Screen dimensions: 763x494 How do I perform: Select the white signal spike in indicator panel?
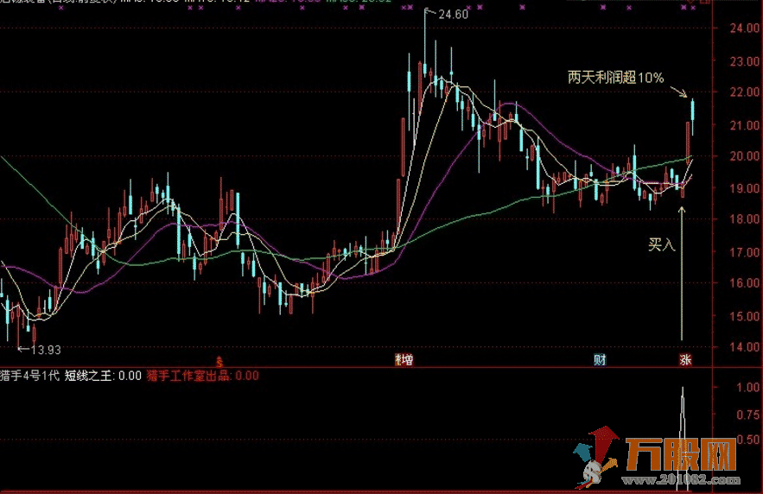(683, 439)
